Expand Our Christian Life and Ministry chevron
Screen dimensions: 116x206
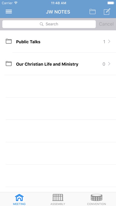click(109, 64)
